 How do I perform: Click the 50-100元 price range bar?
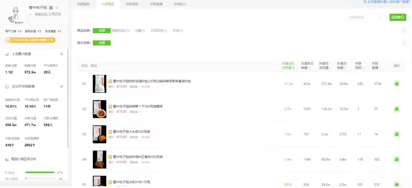(x=40, y=179)
